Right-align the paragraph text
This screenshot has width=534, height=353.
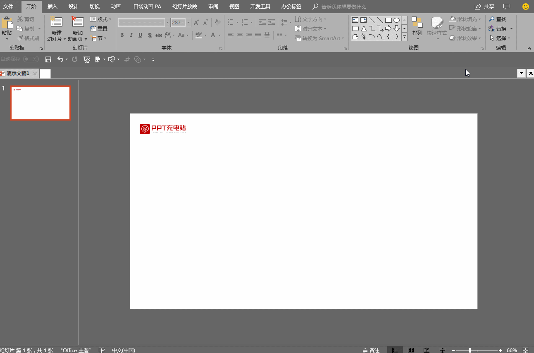click(249, 36)
